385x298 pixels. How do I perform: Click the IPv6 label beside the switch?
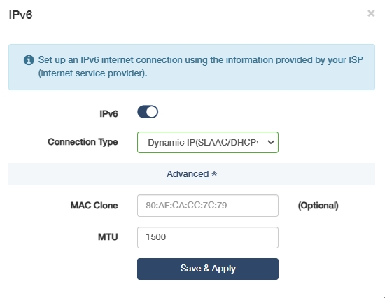108,113
